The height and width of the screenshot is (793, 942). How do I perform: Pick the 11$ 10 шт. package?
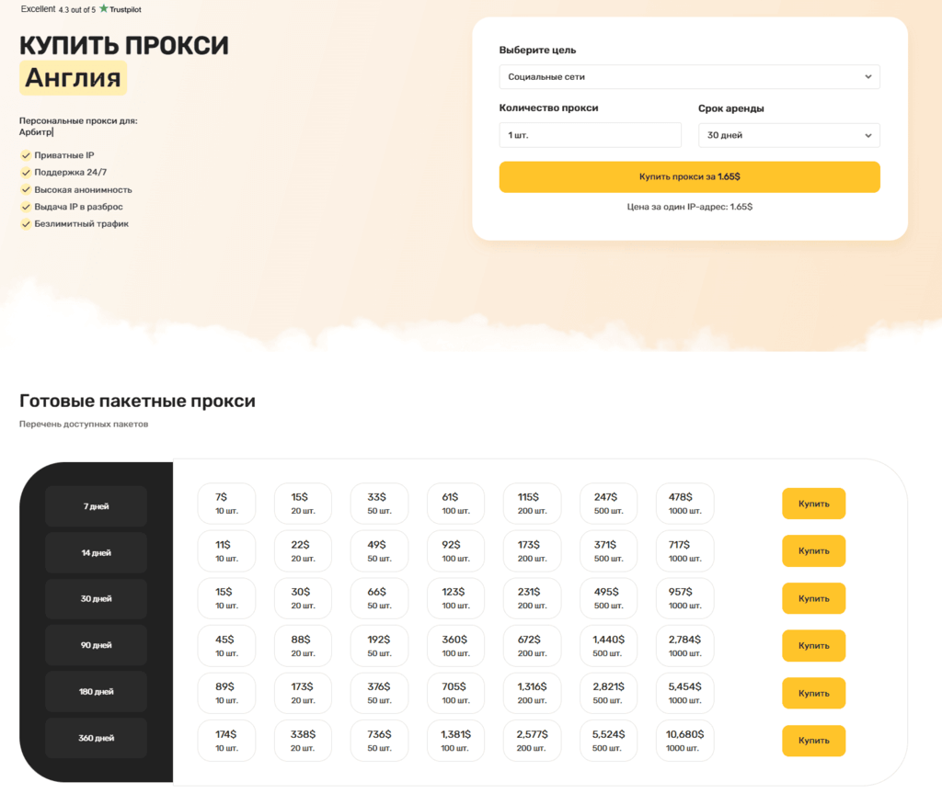[x=226, y=550]
